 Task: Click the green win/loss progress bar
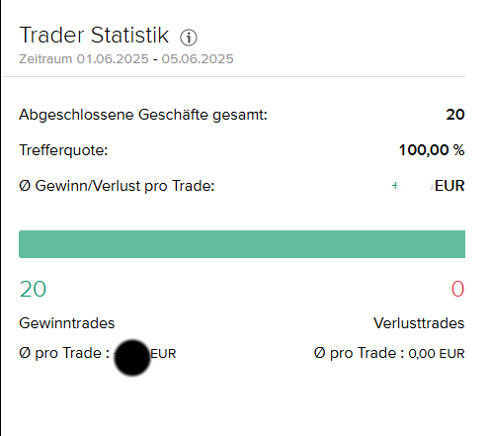[x=242, y=244]
